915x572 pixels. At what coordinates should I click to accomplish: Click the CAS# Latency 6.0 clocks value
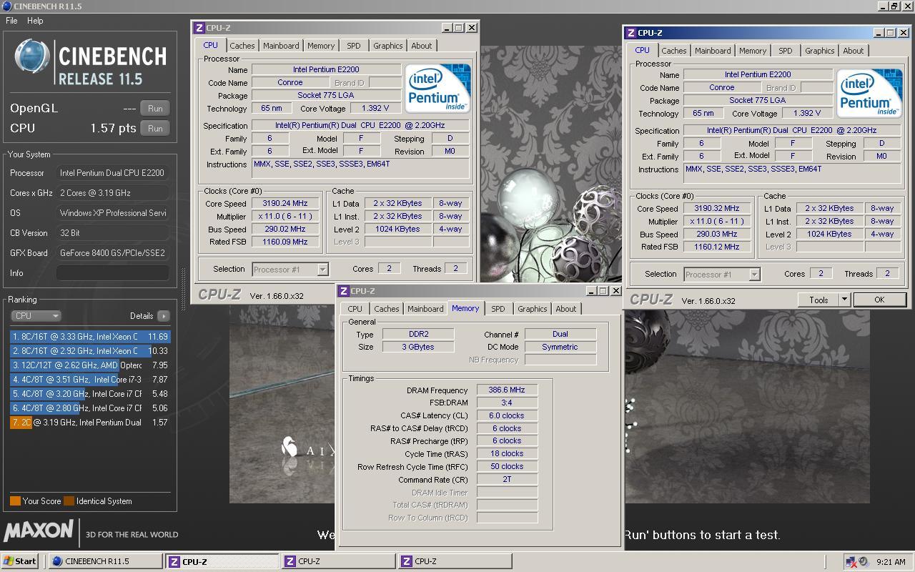click(507, 415)
